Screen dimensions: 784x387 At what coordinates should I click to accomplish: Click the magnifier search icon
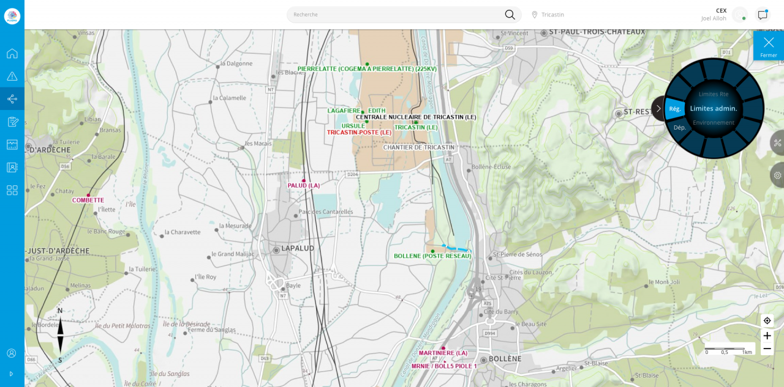coord(510,15)
